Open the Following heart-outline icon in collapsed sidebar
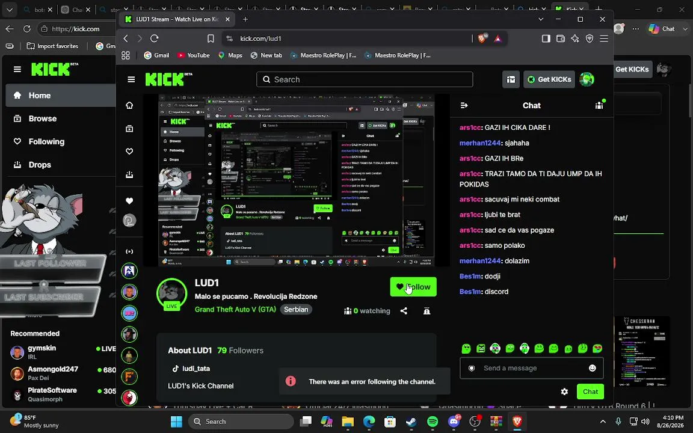693x433 pixels. click(x=129, y=152)
